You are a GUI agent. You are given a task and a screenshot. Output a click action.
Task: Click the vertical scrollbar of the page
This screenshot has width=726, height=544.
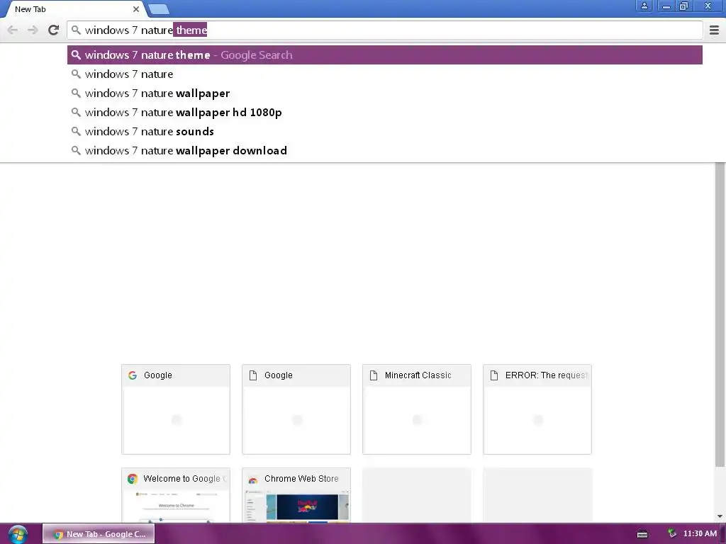pos(720,314)
